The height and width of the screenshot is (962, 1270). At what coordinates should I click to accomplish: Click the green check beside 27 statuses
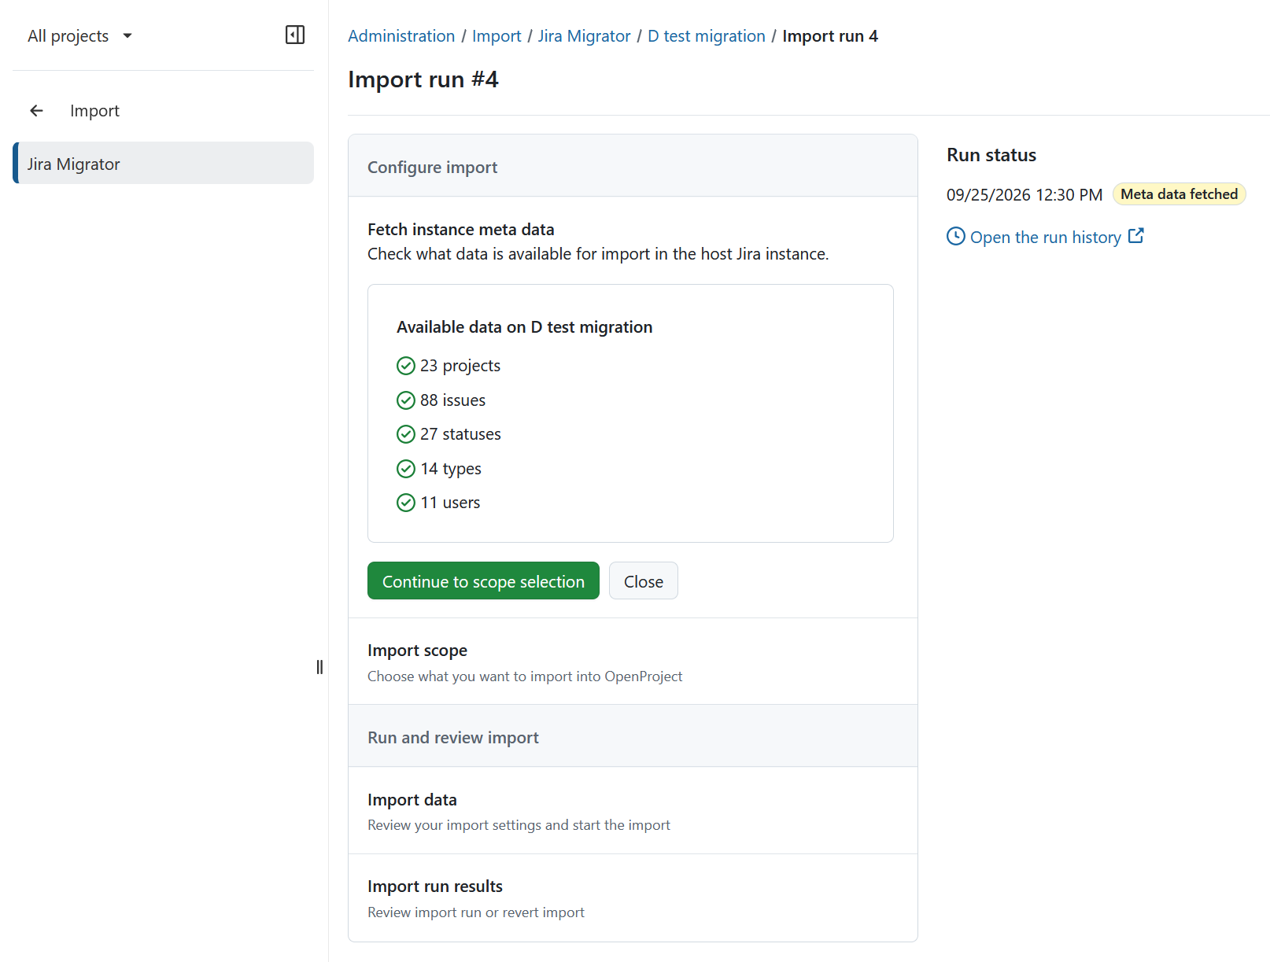pyautogui.click(x=406, y=434)
